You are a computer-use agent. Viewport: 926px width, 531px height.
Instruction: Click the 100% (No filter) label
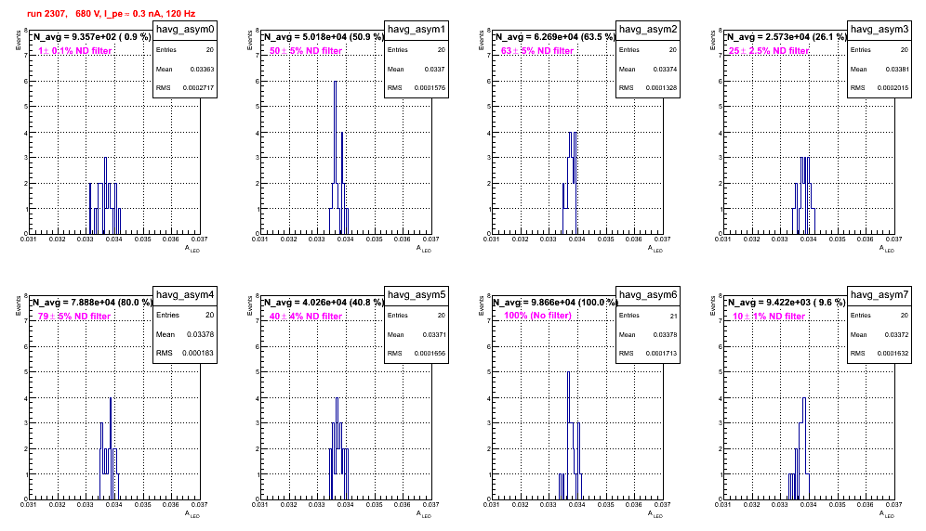click(538, 316)
